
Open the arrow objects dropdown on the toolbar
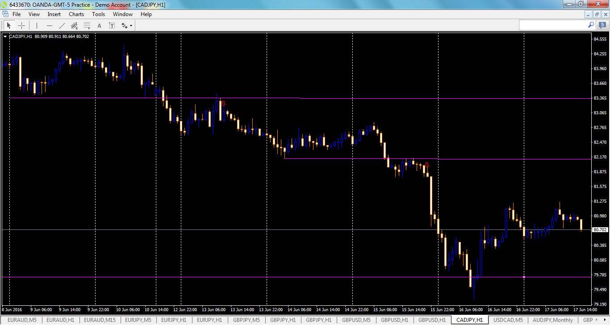tap(131, 25)
